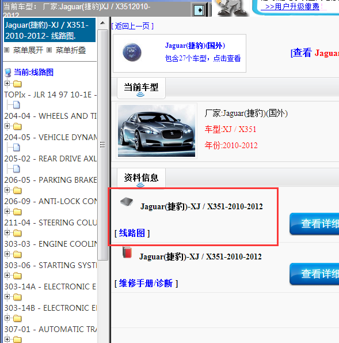Screen dimensions: 339x343
Task: Click the folder icon for 303-03 - ENGINE COOLIN
Action: pyautogui.click(x=17, y=233)
